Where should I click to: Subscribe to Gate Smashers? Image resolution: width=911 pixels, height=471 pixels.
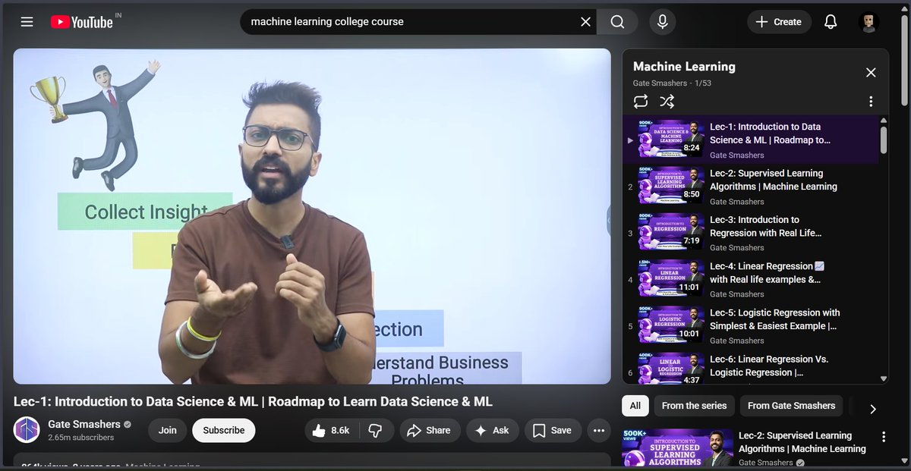[224, 430]
